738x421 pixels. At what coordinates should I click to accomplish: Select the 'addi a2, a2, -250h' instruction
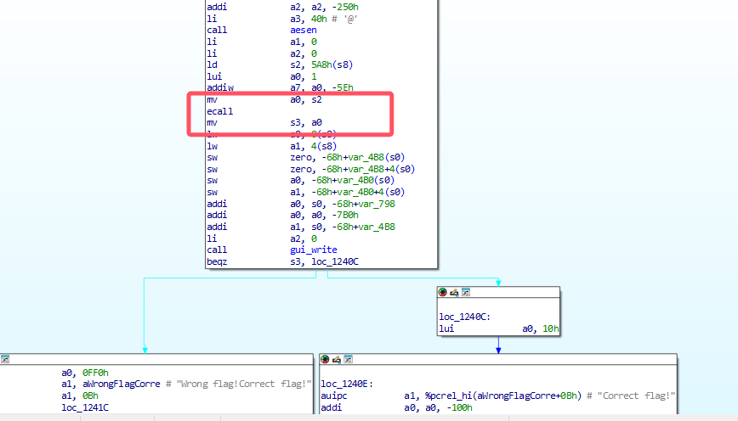282,7
